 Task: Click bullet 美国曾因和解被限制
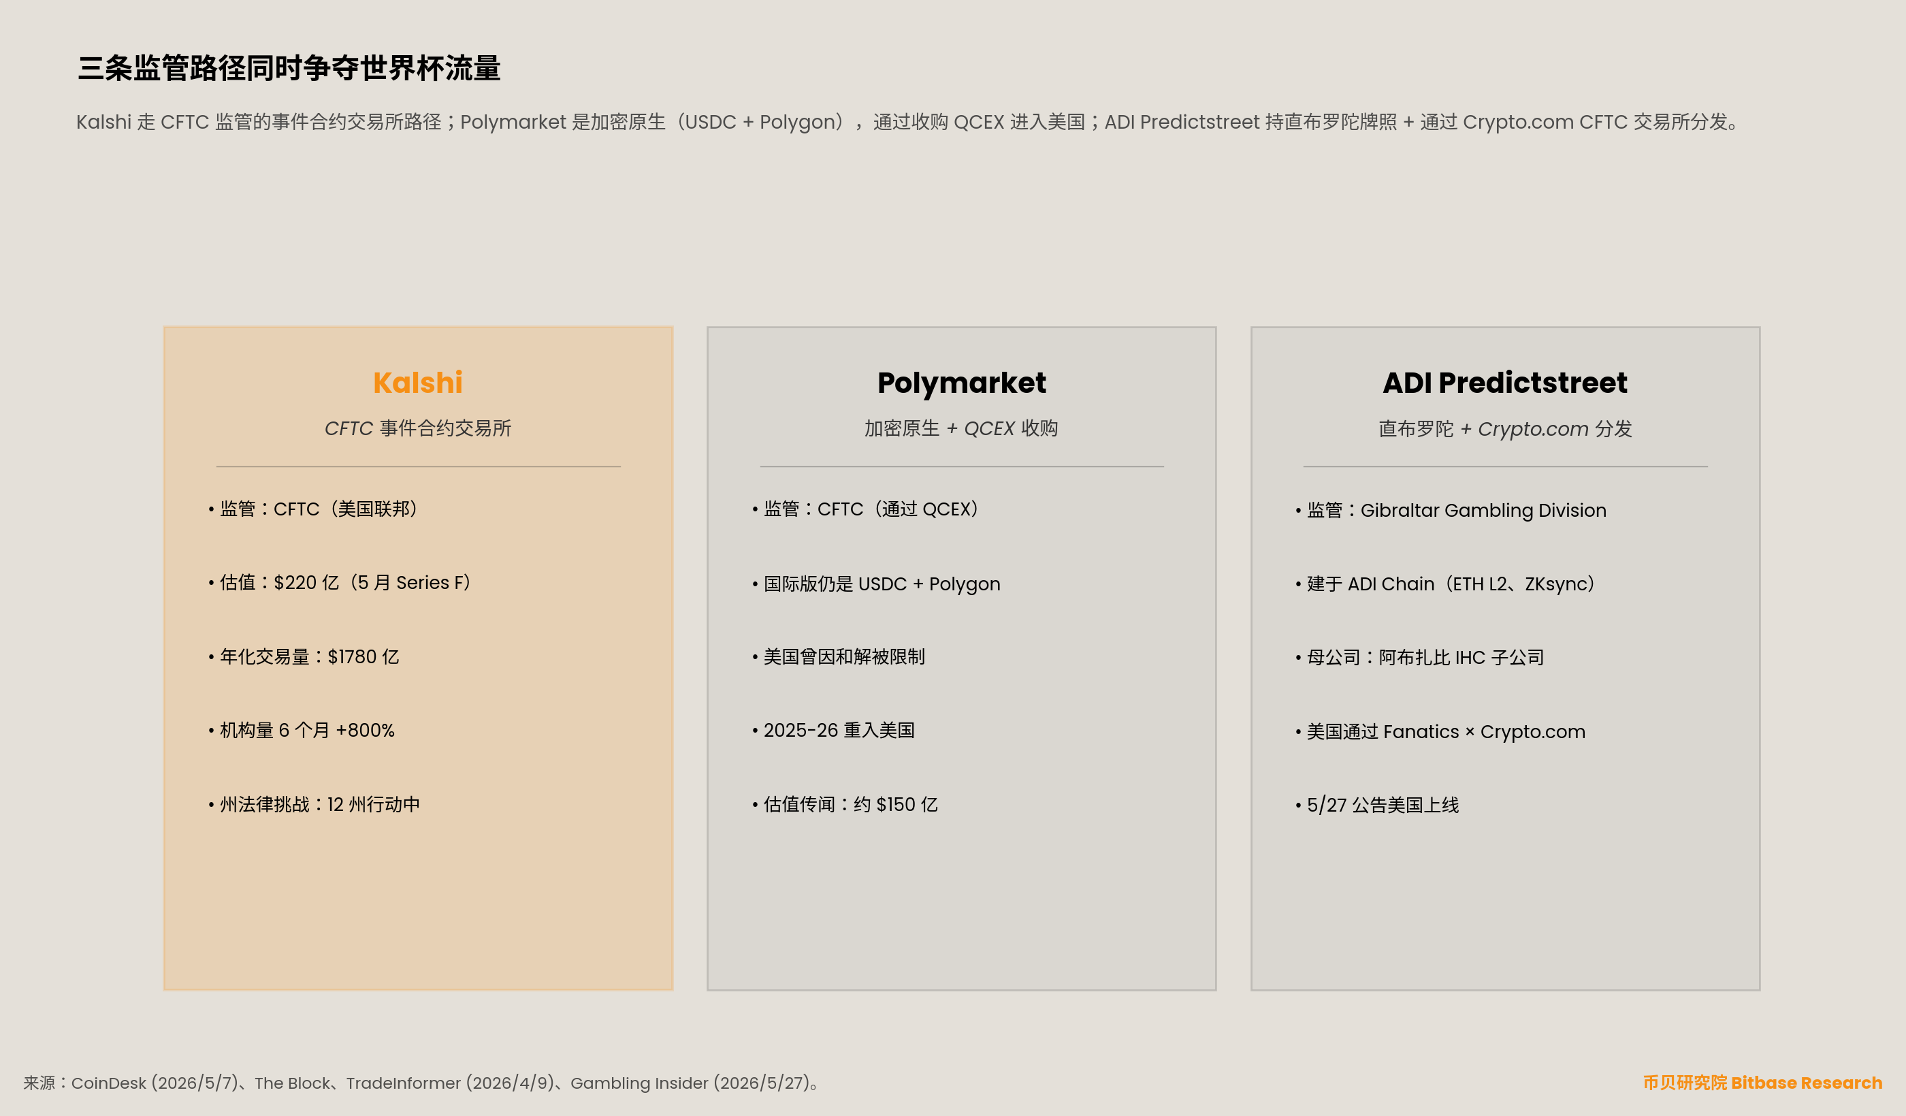(x=838, y=657)
